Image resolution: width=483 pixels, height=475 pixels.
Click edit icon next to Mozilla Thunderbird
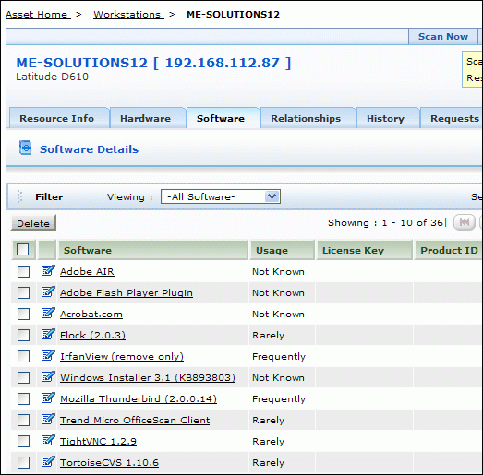48,398
